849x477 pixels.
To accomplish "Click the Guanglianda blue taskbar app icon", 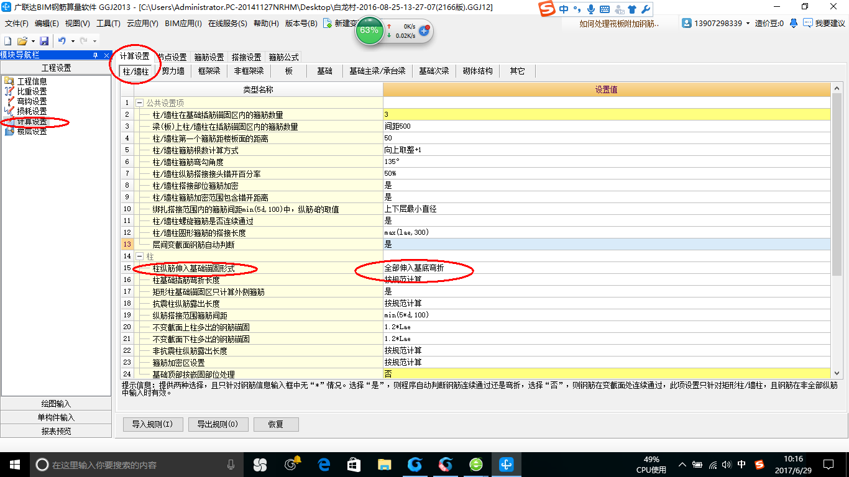I will 507,464.
